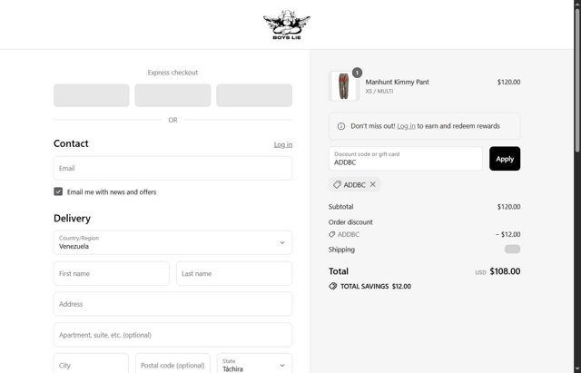Click the Manhunt Kimmy Pant product name

[398, 82]
